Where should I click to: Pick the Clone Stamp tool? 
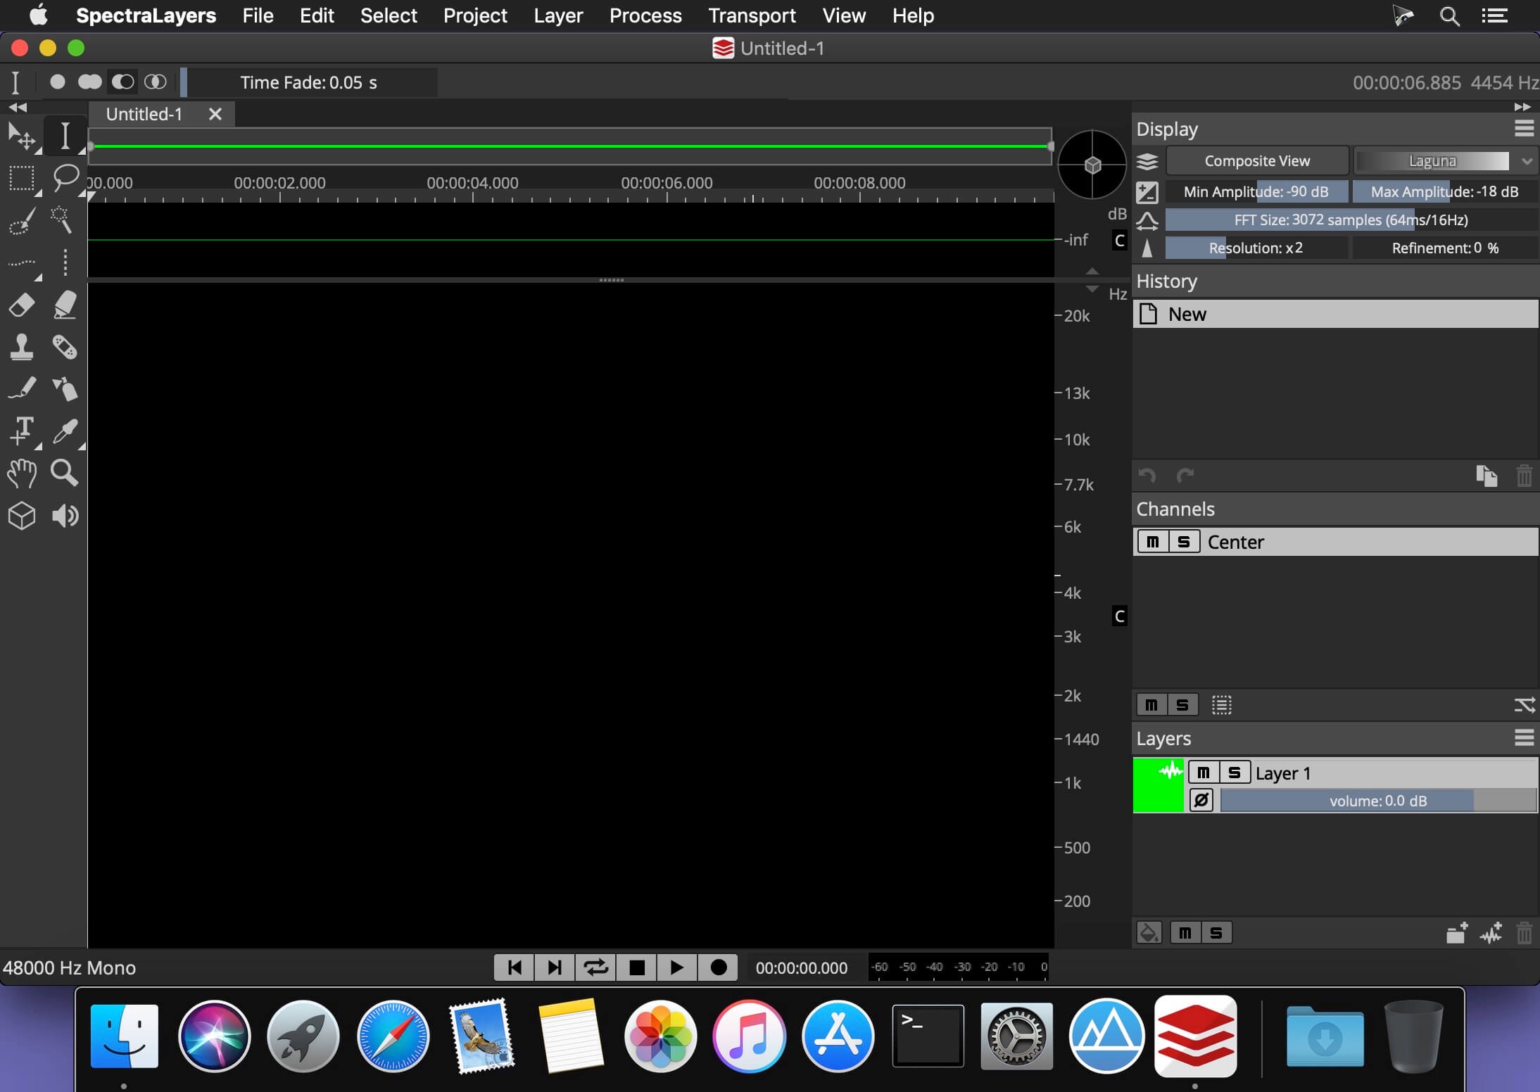click(22, 347)
